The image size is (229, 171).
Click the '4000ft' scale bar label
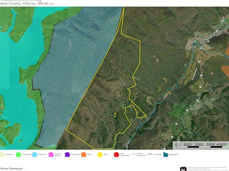(x=222, y=144)
